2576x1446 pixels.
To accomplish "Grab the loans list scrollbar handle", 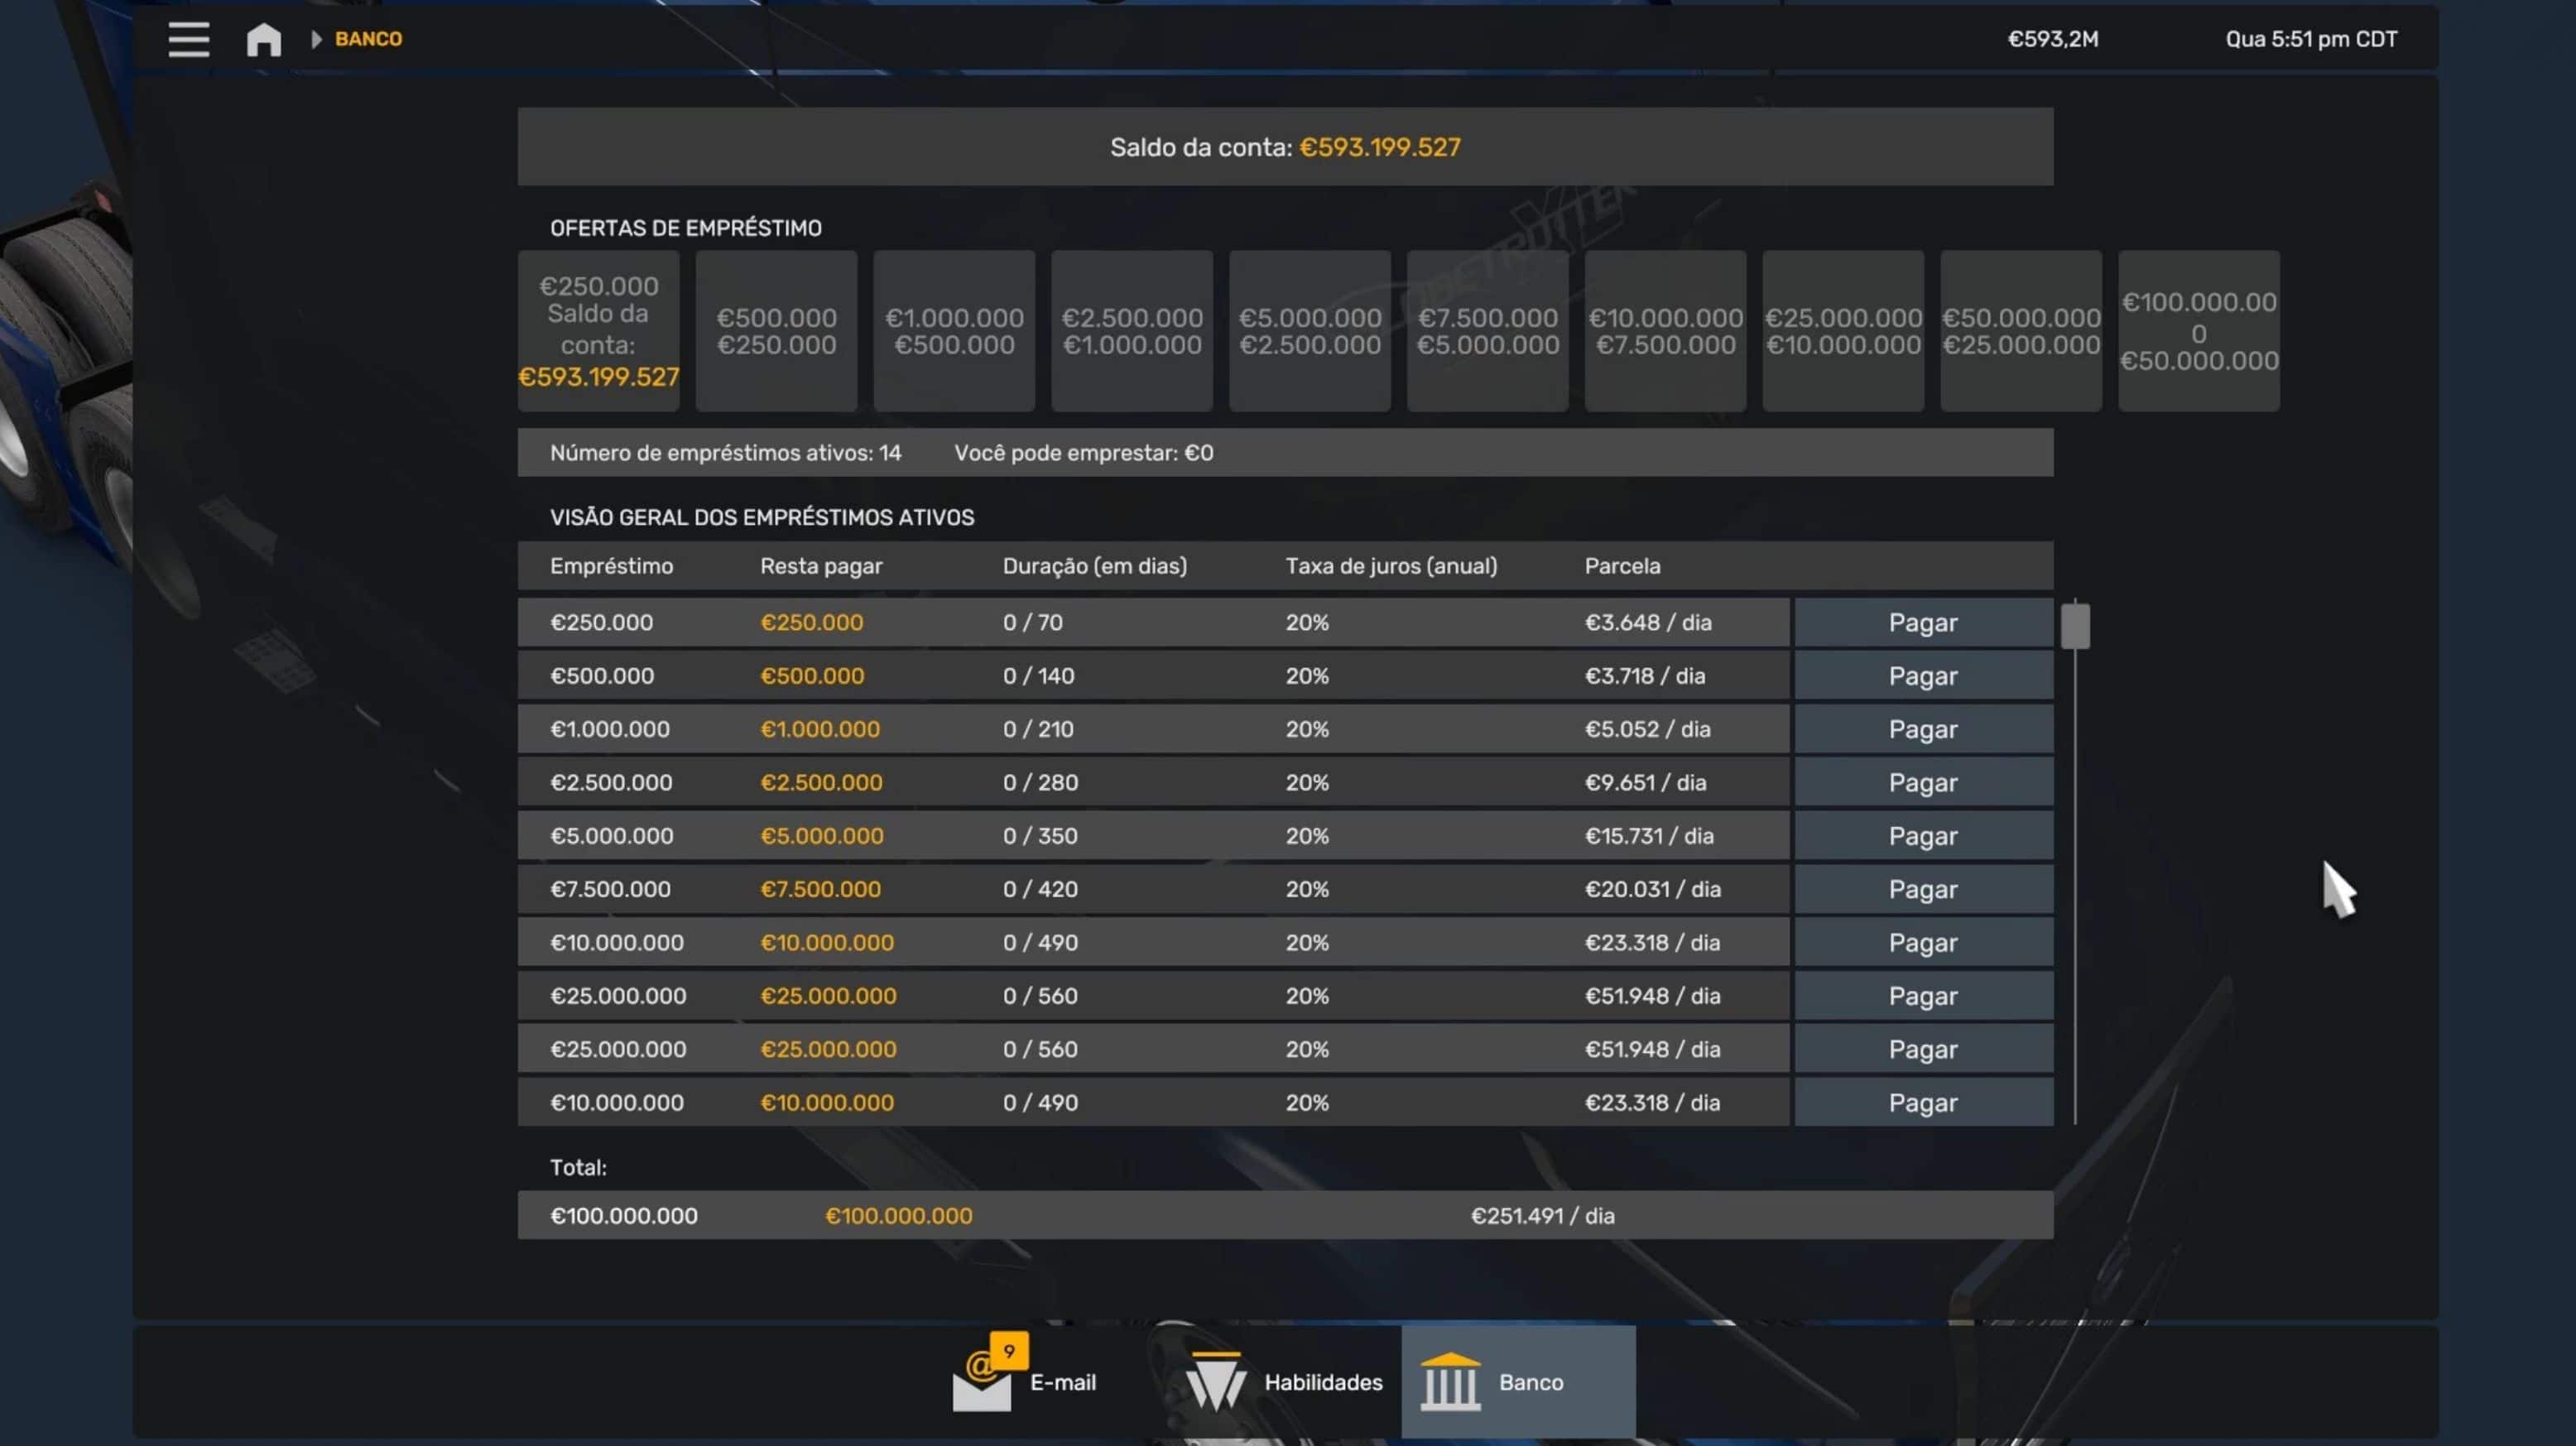I will tap(2075, 626).
